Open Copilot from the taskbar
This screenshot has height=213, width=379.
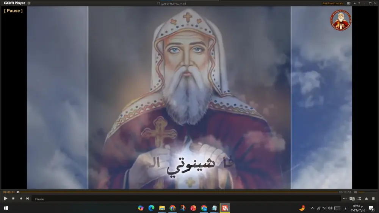pos(141,208)
